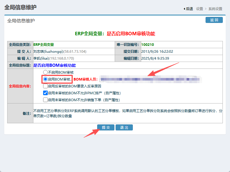The width and height of the screenshot is (230, 172).
Task: Select 不启用BOM审核 radio option
Action: point(45,72)
